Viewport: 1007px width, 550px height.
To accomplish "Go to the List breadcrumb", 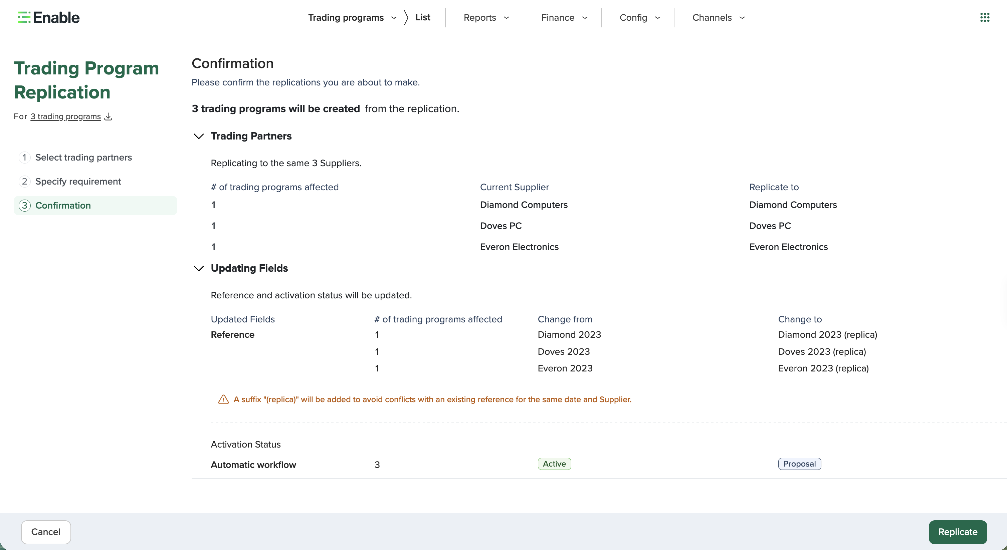I will pyautogui.click(x=423, y=18).
